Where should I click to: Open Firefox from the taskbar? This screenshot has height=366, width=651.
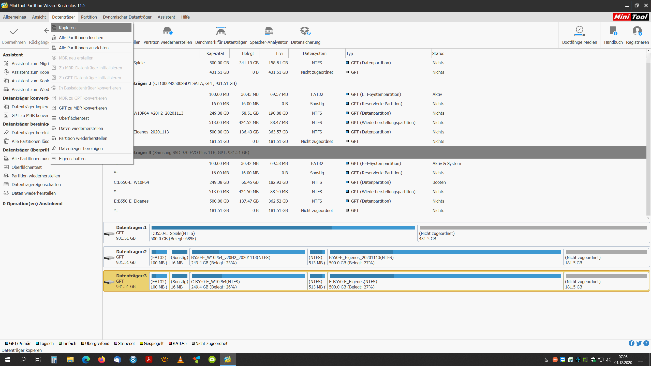pos(101,360)
